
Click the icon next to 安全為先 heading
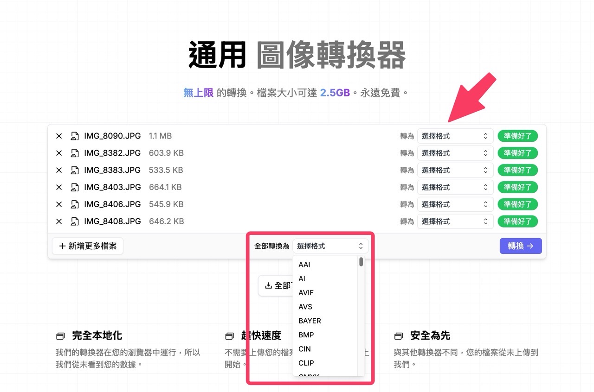coord(398,336)
